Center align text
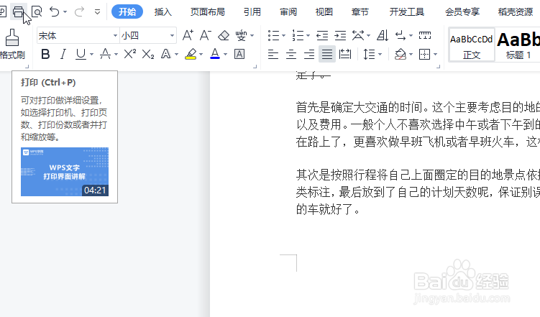This screenshot has height=317, width=540. pos(291,54)
